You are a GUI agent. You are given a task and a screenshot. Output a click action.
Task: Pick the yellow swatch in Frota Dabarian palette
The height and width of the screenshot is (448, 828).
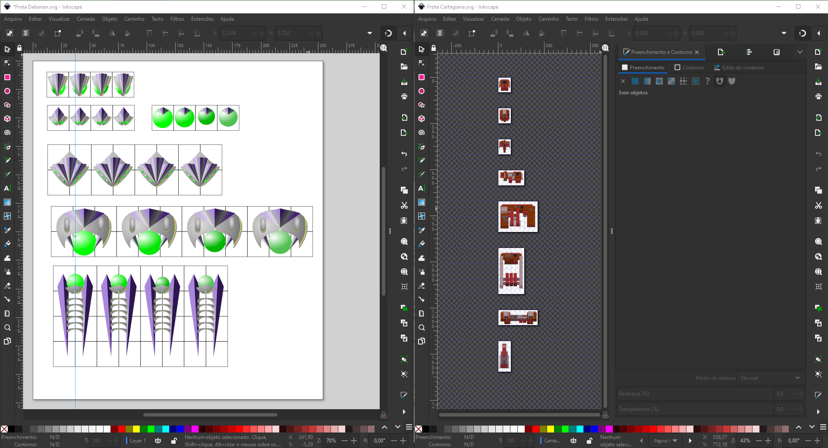point(136,429)
